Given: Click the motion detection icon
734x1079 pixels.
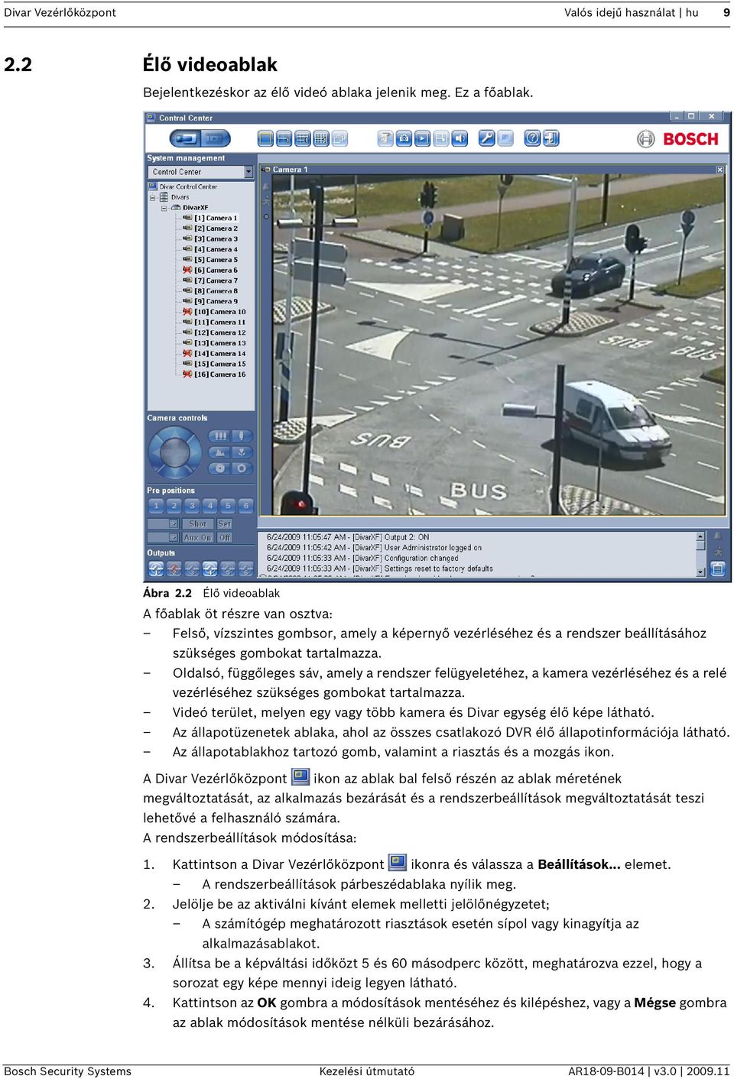Looking at the screenshot, I should (x=718, y=551).
